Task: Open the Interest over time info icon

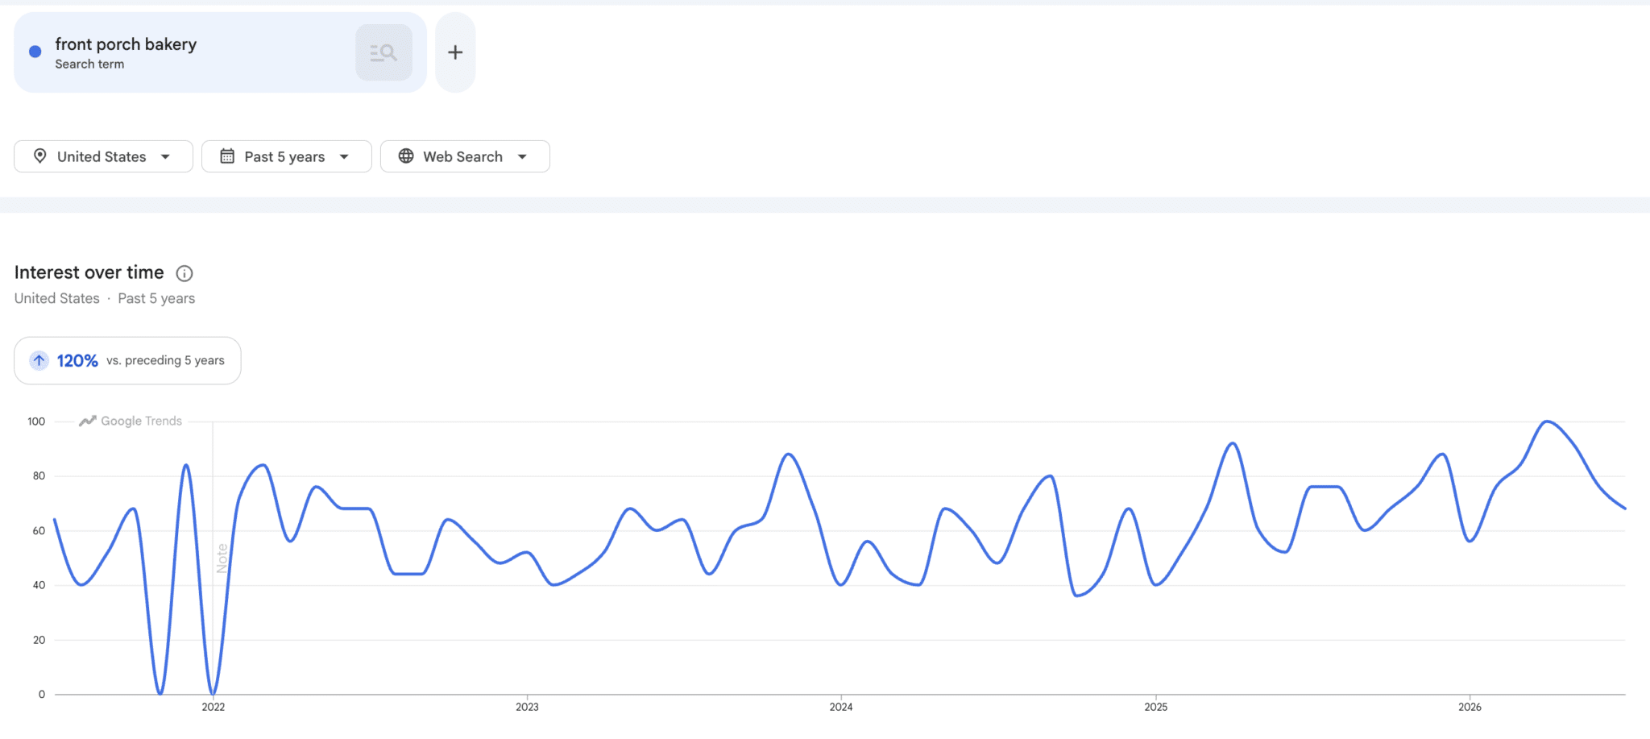Action: pyautogui.click(x=184, y=273)
